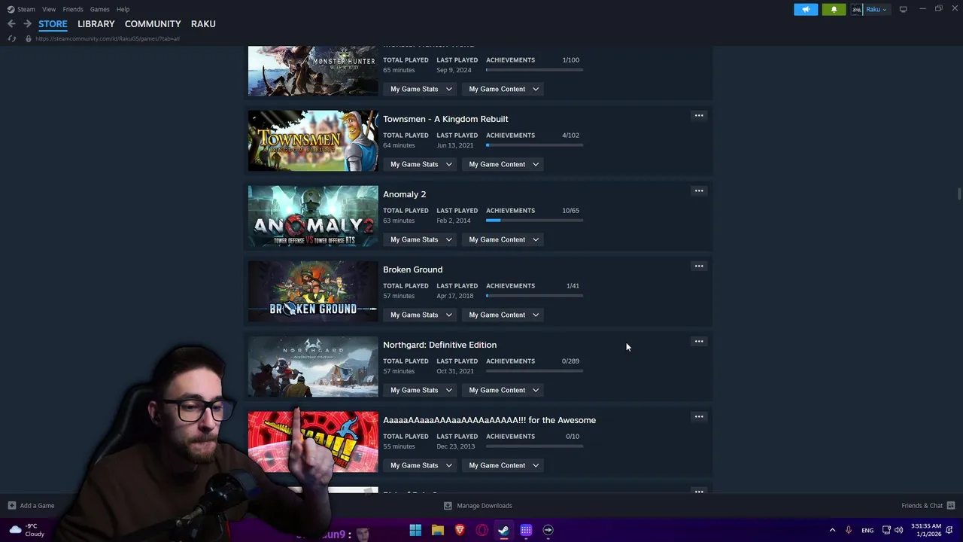Click the Manage Downloads icon
Viewport: 963px width, 542px height.
click(448, 506)
